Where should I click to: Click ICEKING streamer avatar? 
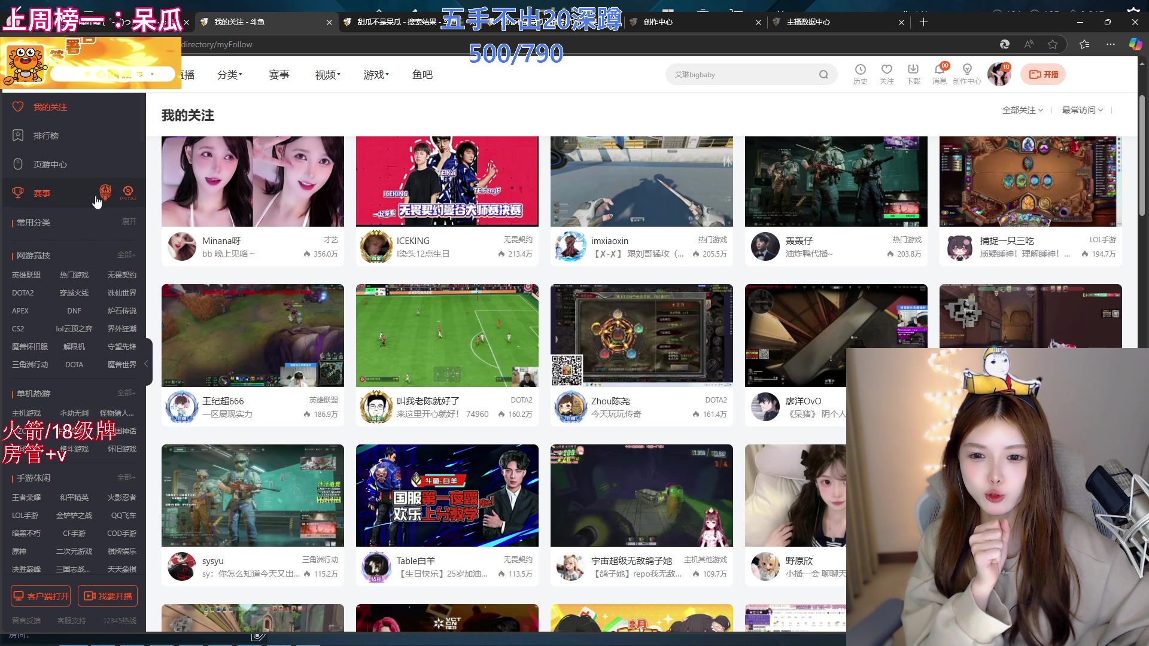[x=376, y=246]
